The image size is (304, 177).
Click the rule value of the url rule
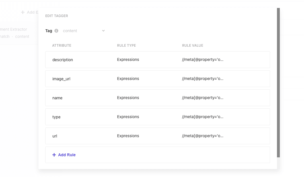(203, 136)
